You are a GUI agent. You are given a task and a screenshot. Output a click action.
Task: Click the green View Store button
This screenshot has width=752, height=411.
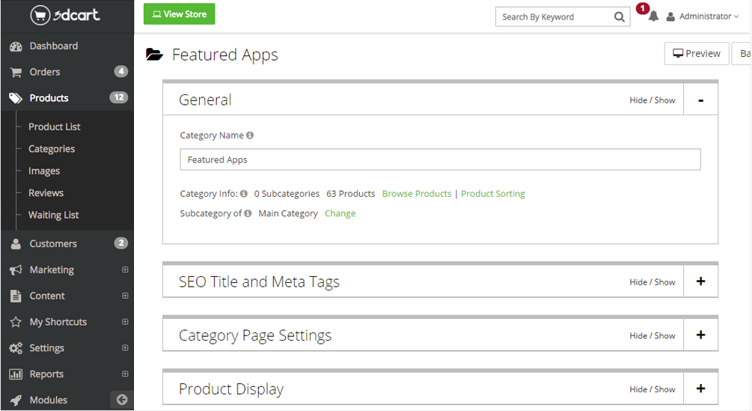coord(179,14)
